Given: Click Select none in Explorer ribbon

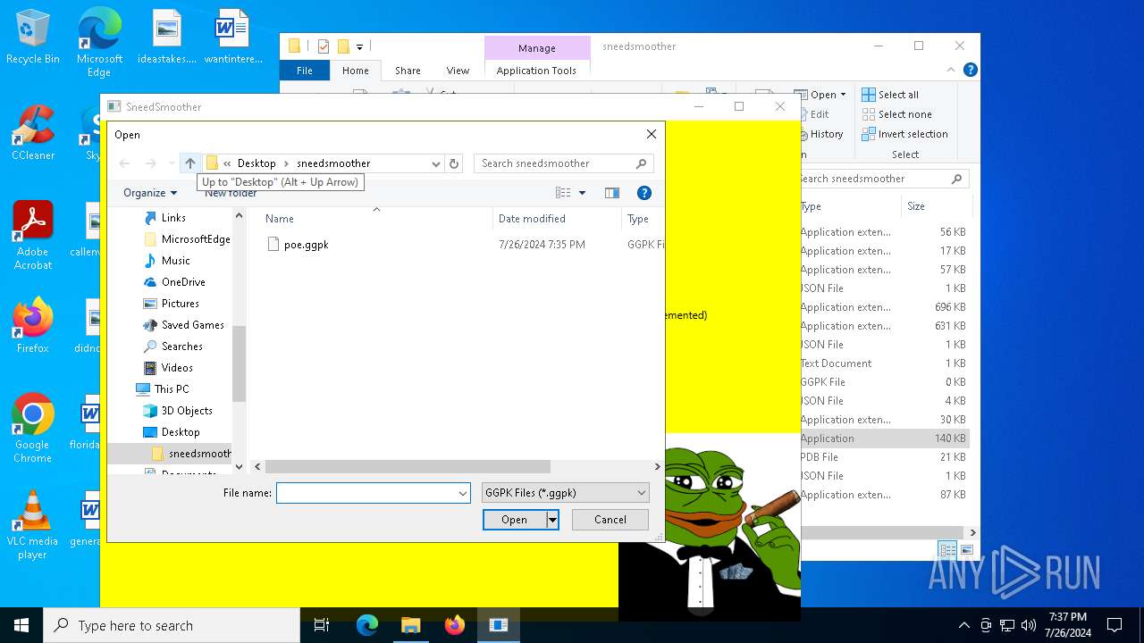Looking at the screenshot, I should tap(896, 114).
